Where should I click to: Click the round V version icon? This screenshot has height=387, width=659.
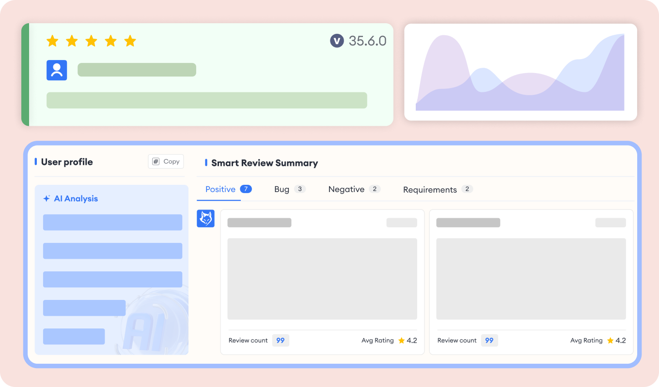[x=337, y=41]
